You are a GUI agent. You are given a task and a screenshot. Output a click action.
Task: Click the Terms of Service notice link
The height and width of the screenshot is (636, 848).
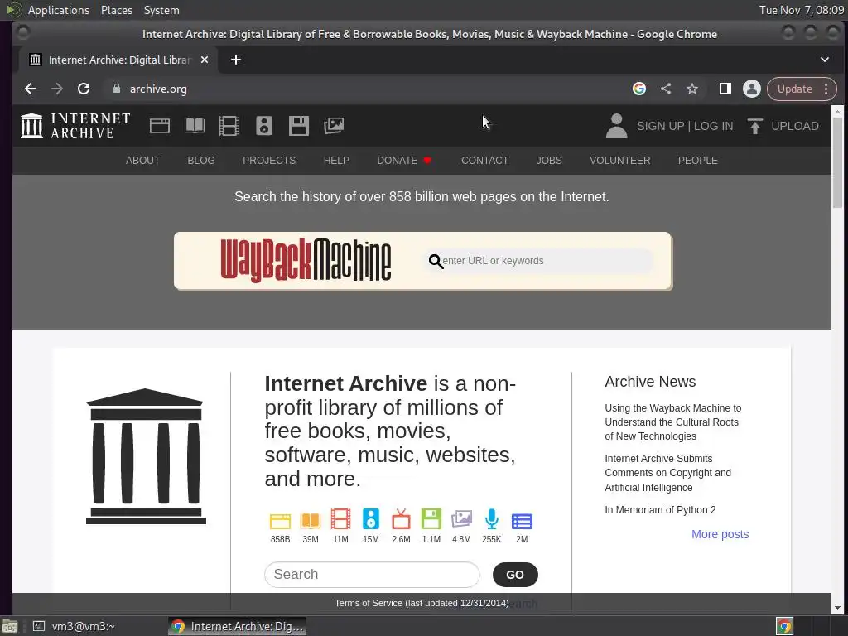click(422, 603)
